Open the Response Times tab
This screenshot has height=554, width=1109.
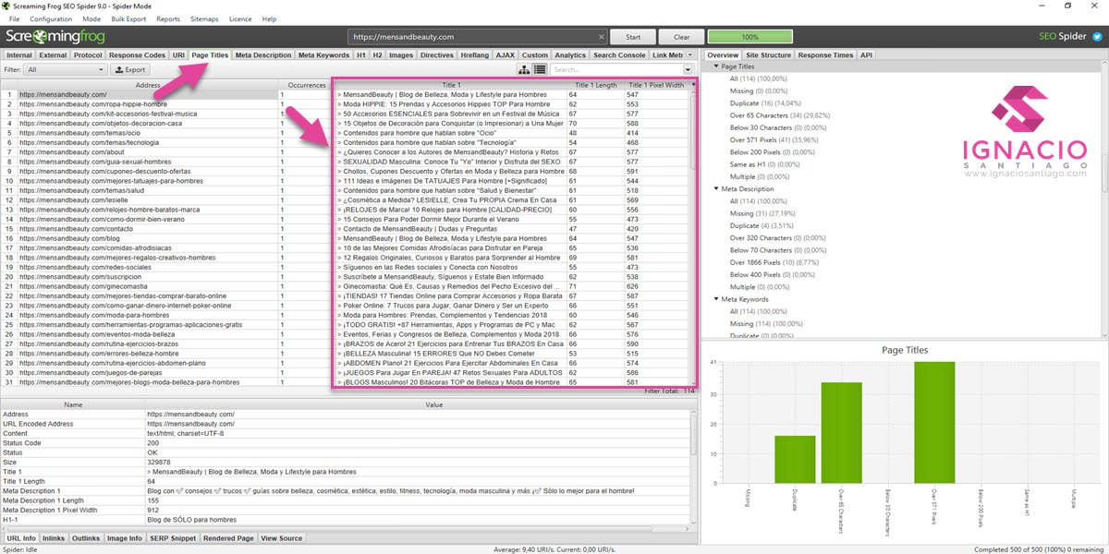click(825, 54)
